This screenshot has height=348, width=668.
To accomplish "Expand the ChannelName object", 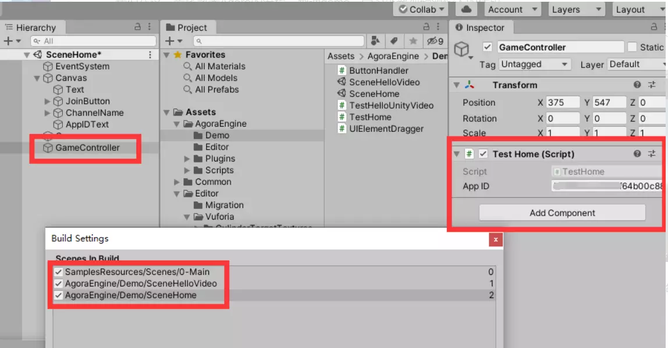I will coord(47,113).
